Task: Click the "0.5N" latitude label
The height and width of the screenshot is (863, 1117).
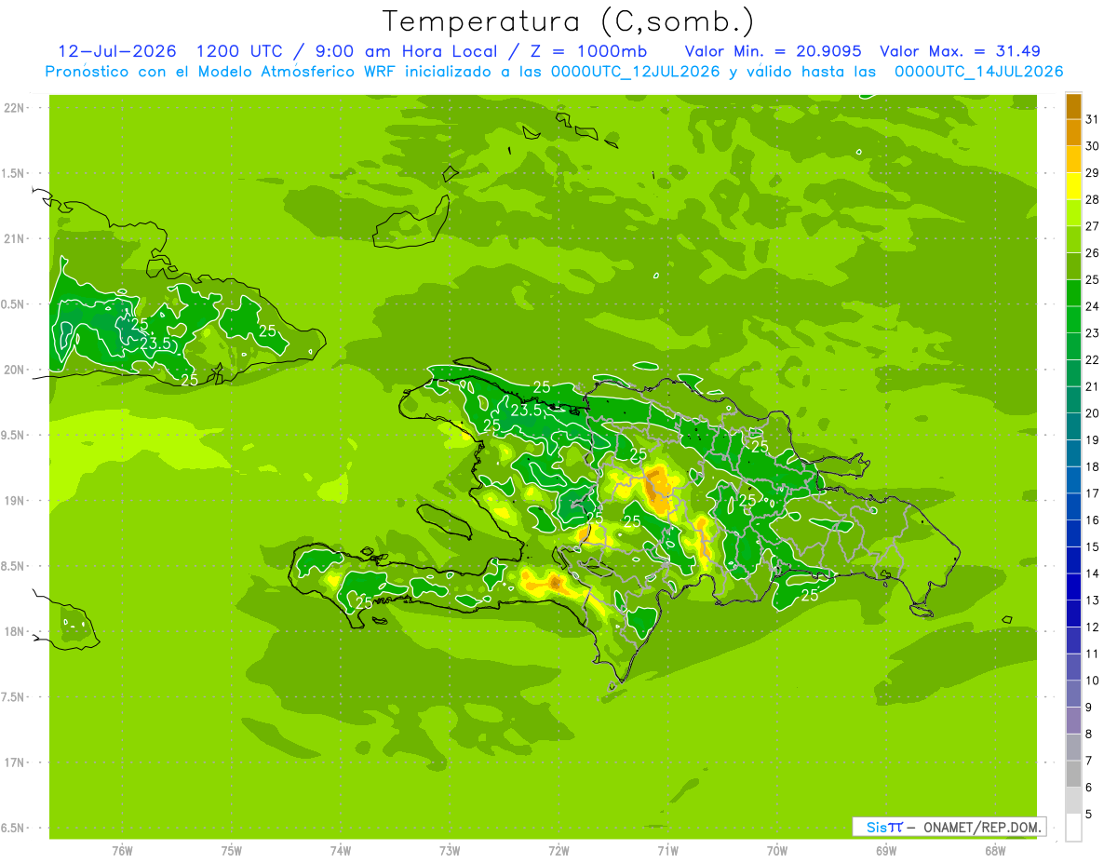Action: pyautogui.click(x=14, y=305)
